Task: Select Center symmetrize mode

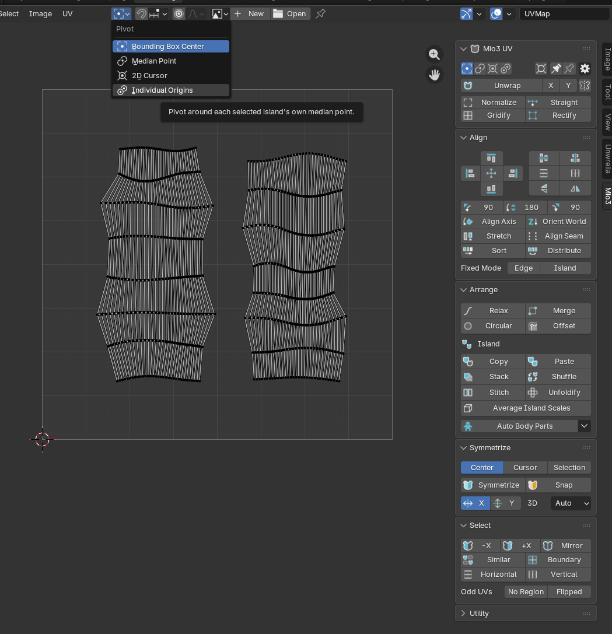Action: [x=482, y=467]
